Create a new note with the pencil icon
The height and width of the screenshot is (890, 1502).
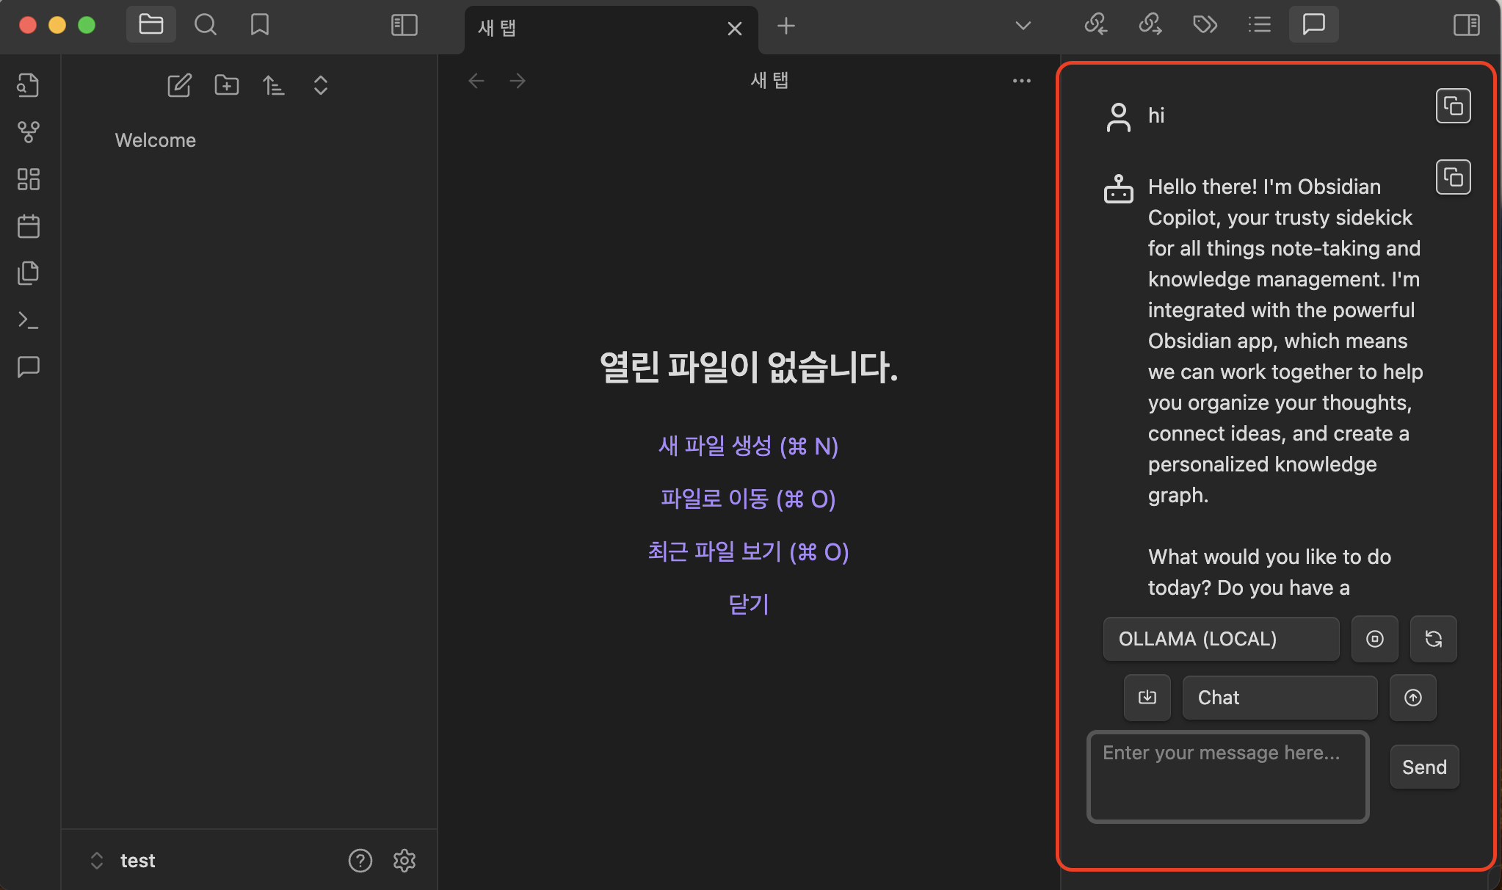click(179, 86)
